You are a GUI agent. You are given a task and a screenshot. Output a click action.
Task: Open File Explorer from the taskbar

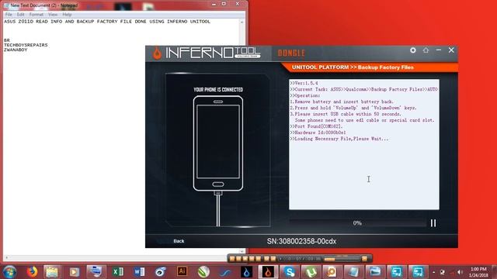[52, 272]
